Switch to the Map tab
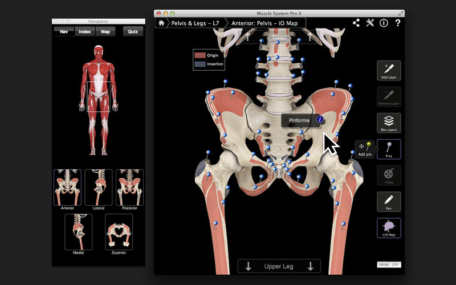Viewport: 456px width, 285px height. click(x=105, y=31)
